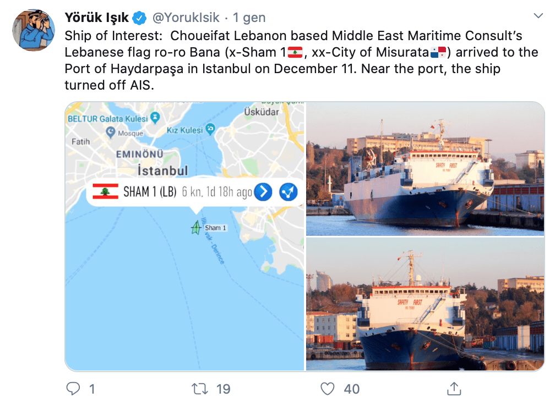Click the Lebanese flag on map popup

point(105,192)
